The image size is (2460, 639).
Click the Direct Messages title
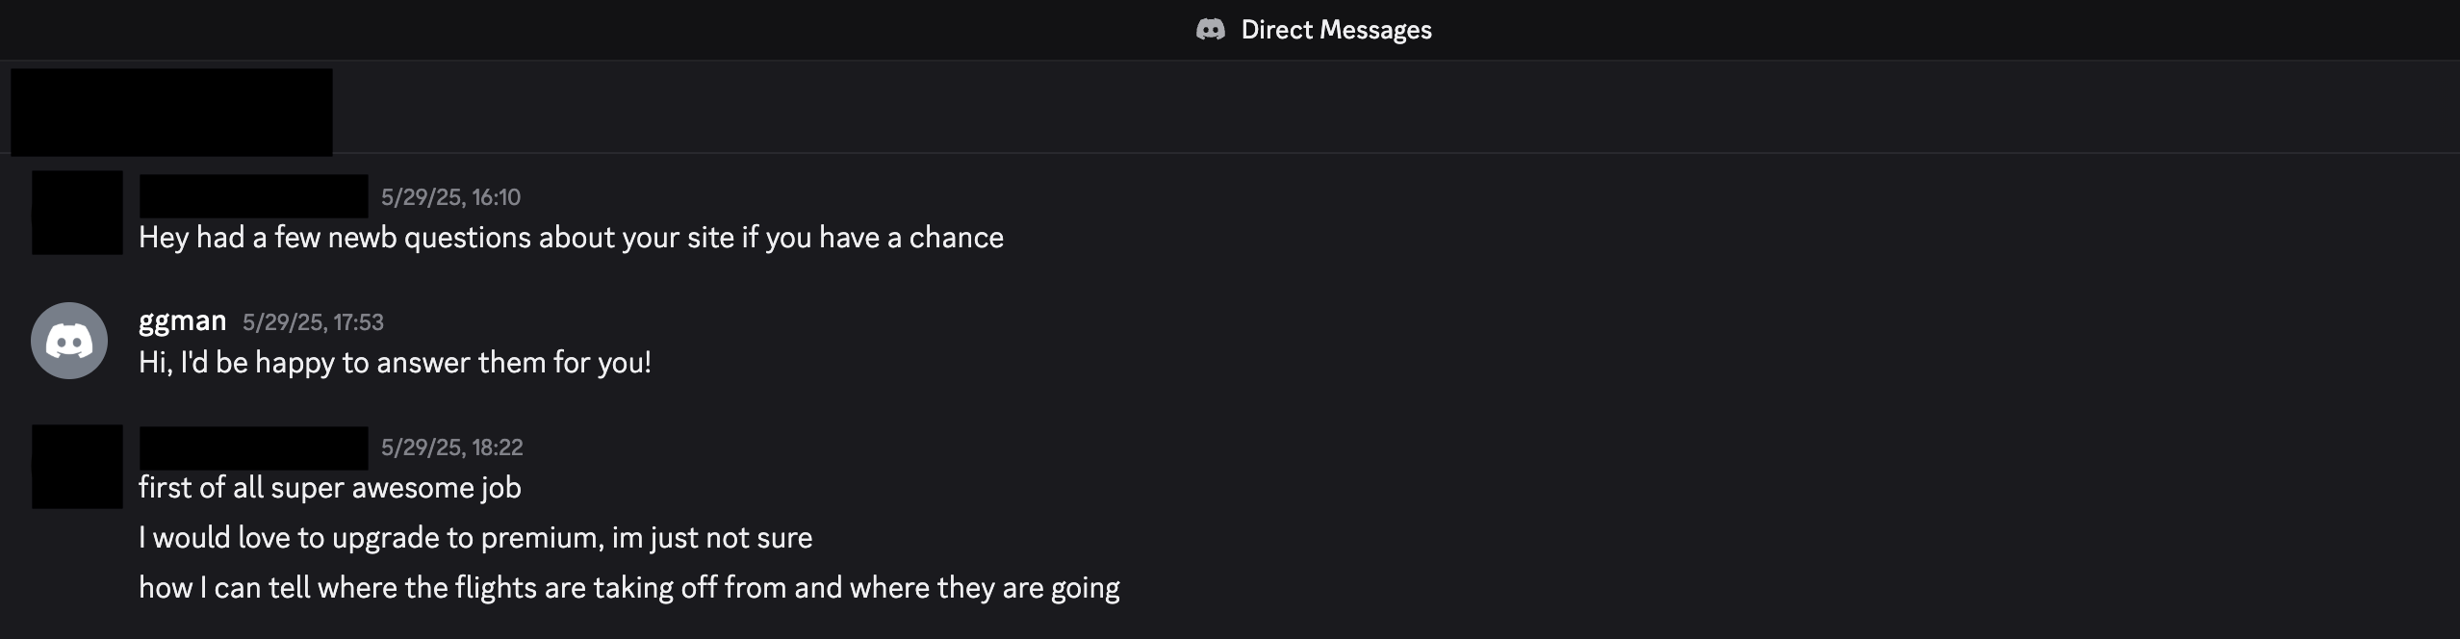(x=1336, y=30)
